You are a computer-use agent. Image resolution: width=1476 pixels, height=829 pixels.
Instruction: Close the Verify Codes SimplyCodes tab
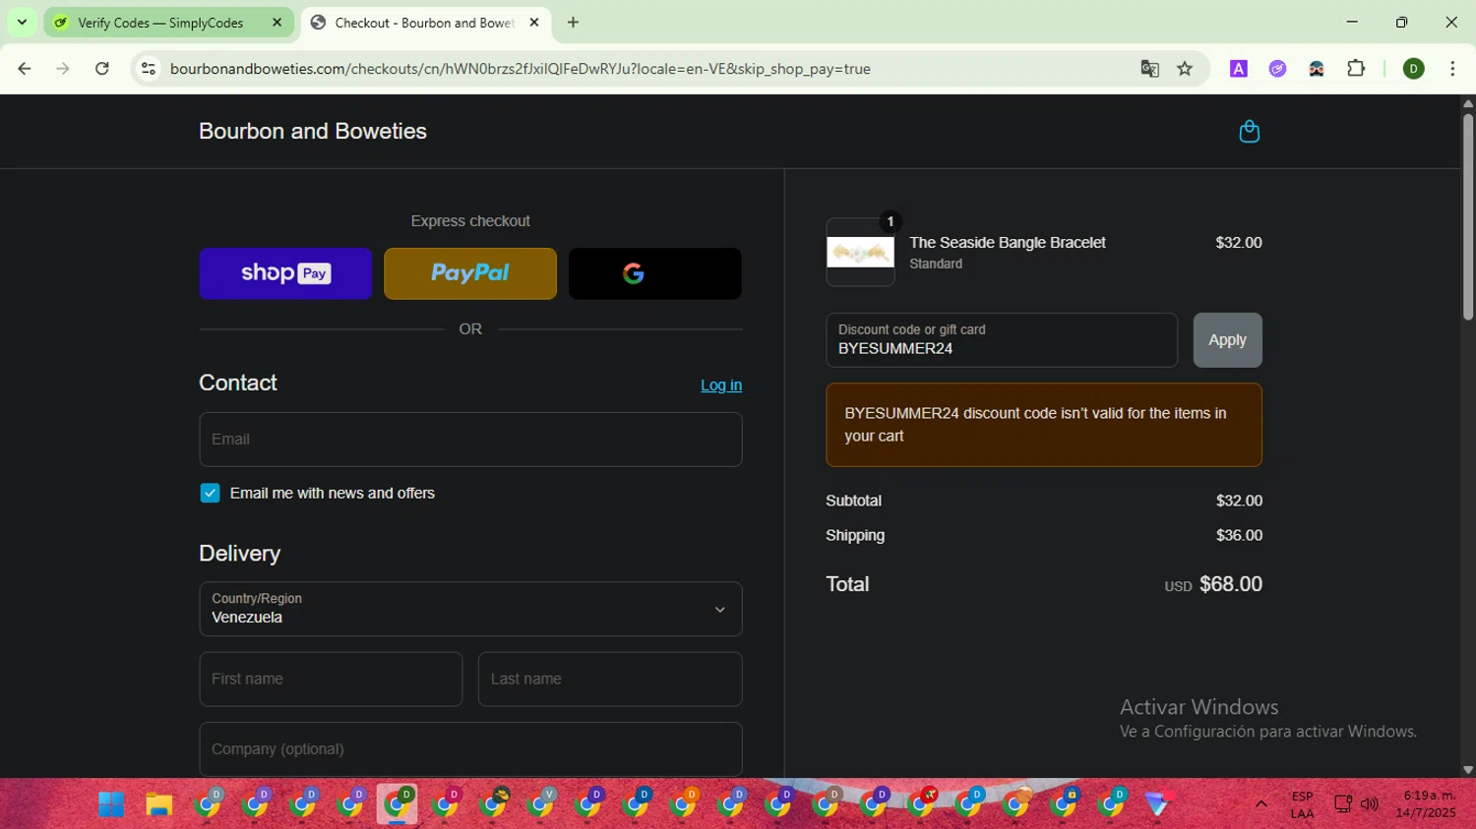(x=277, y=22)
